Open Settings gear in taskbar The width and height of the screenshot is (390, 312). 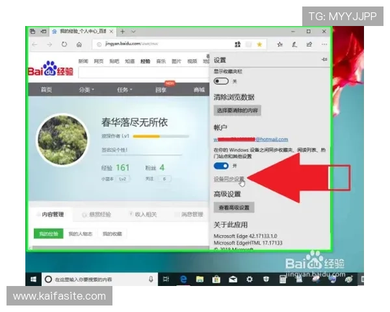click(x=249, y=279)
